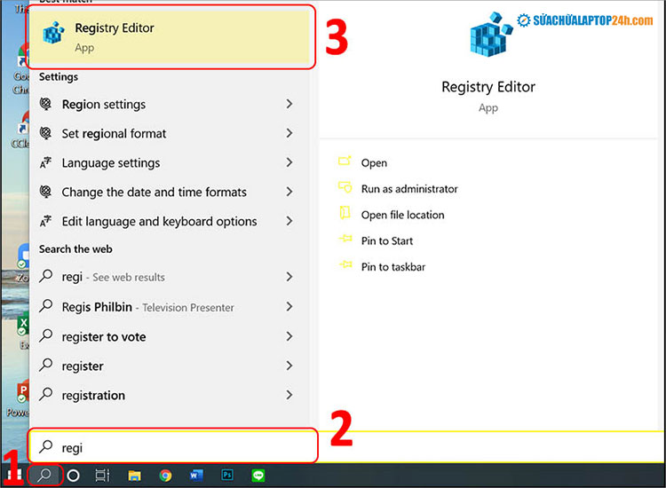The image size is (666, 488).
Task: Select the Regis Philbin web suggestion text
Action: (147, 307)
